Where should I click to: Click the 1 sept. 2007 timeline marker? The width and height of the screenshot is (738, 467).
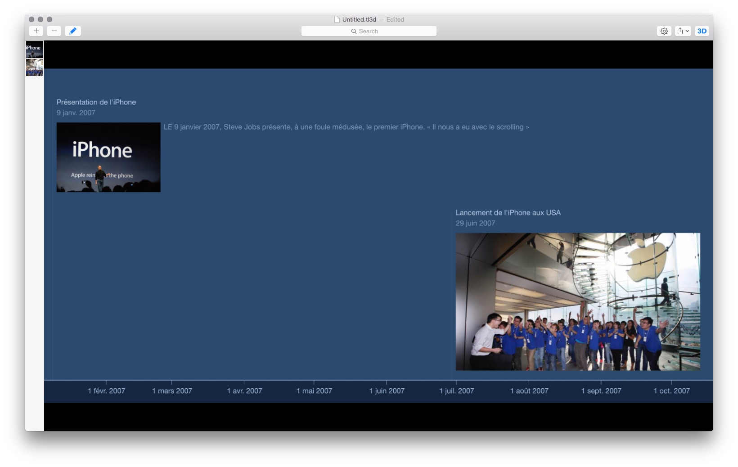(601, 391)
